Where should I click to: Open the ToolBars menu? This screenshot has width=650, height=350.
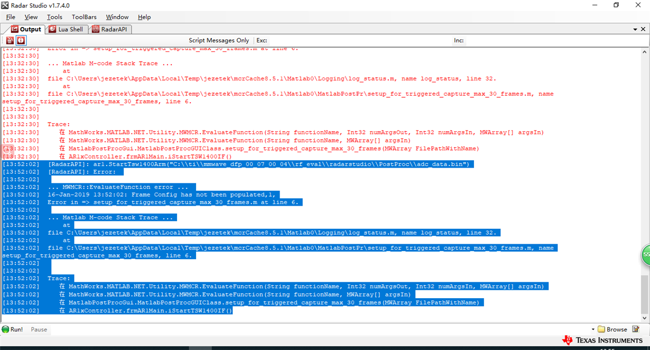tap(85, 17)
